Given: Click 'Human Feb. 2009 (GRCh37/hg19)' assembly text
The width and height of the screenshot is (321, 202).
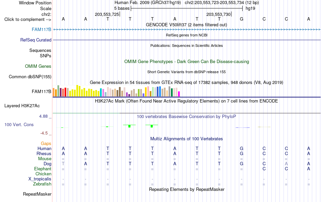Looking at the screenshot, I should coord(148,3).
